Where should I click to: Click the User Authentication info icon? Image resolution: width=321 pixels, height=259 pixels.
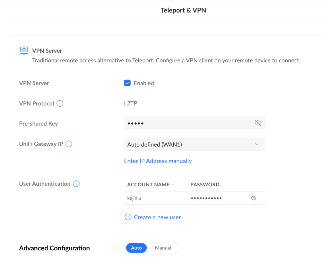pyautogui.click(x=76, y=184)
